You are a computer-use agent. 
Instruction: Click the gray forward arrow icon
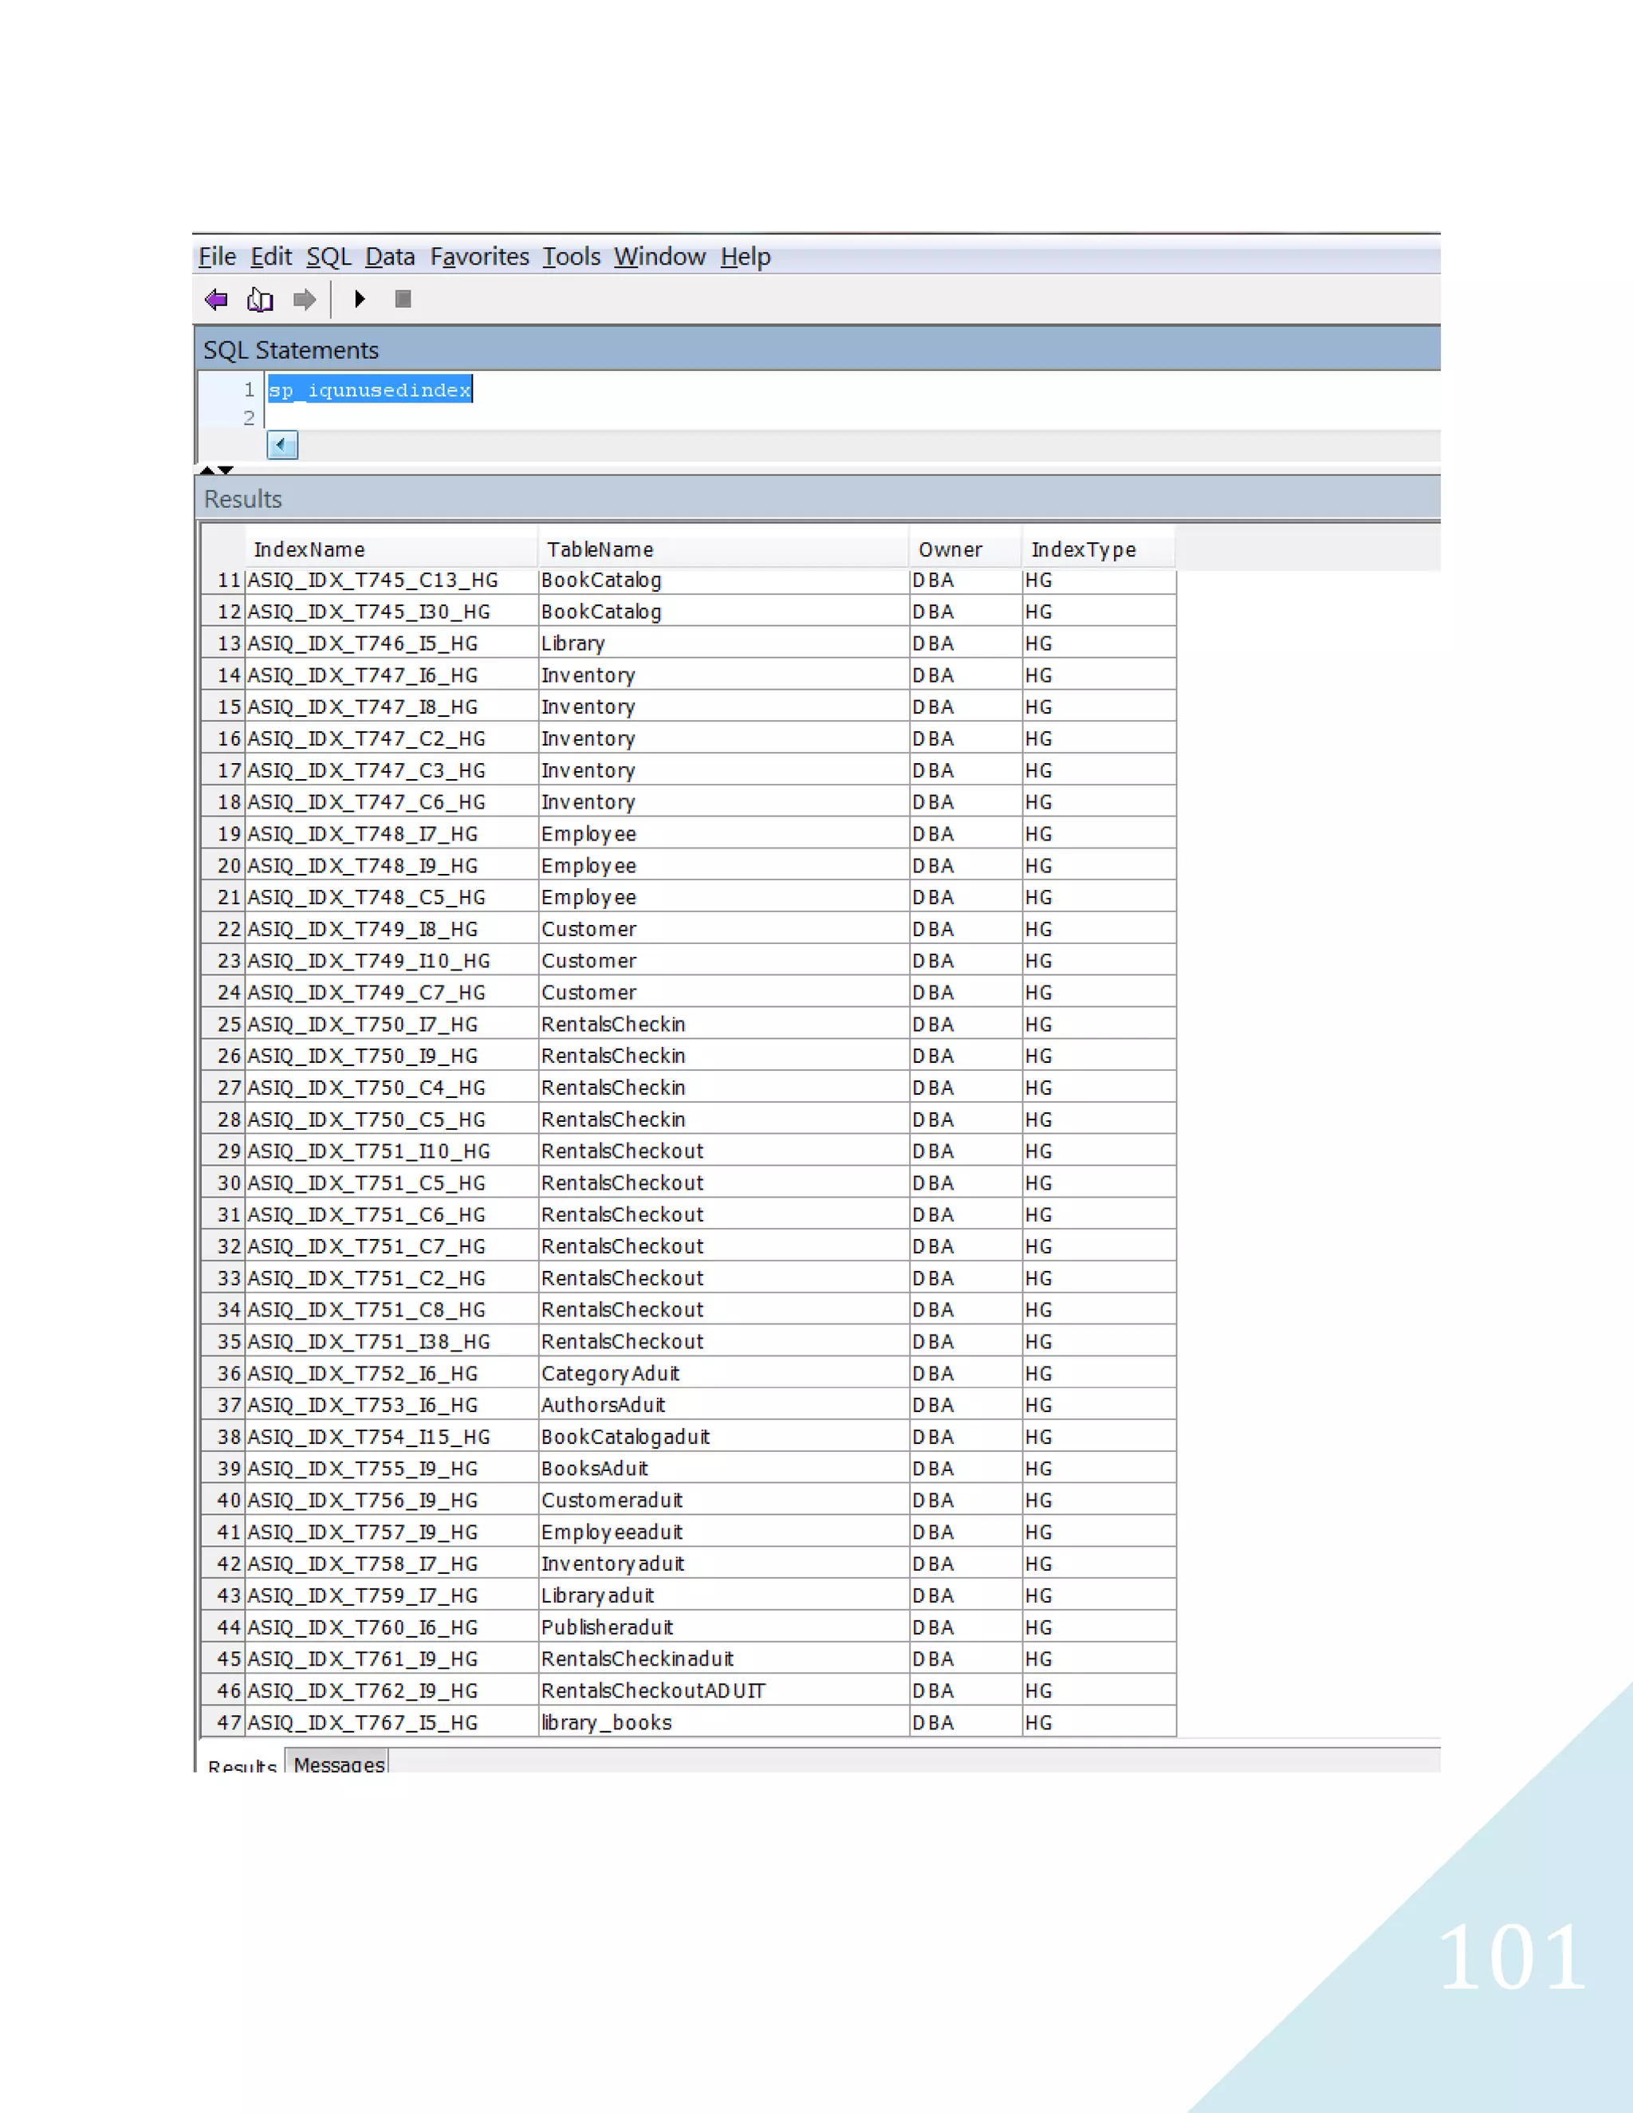[305, 300]
